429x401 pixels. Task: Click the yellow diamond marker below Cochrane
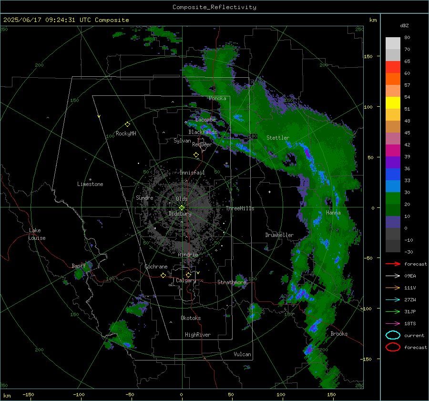(x=163, y=276)
